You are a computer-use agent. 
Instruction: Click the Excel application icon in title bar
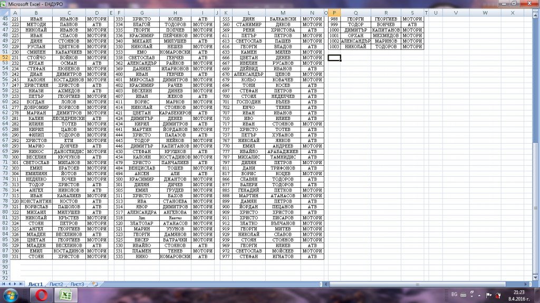[3, 4]
